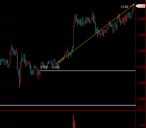
Task: Select the yellow trendline's lower start point
Action: pyautogui.click(x=59, y=62)
